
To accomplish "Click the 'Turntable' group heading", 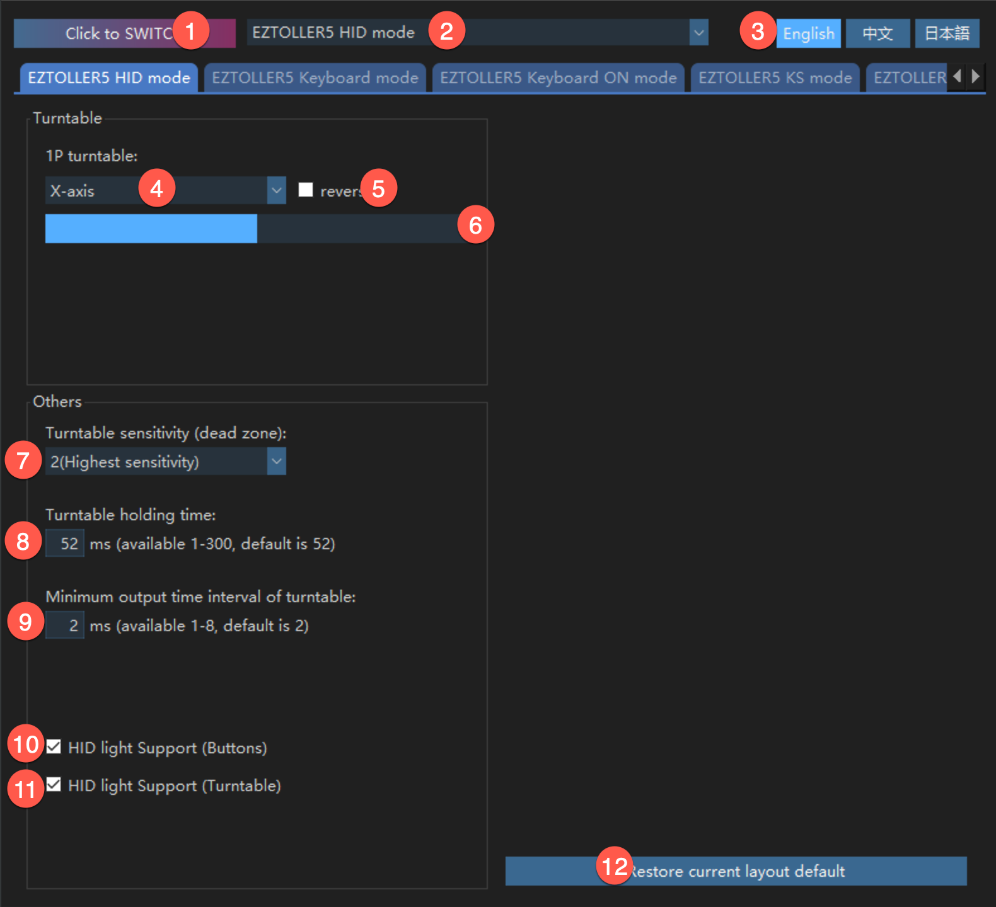I will pyautogui.click(x=67, y=118).
